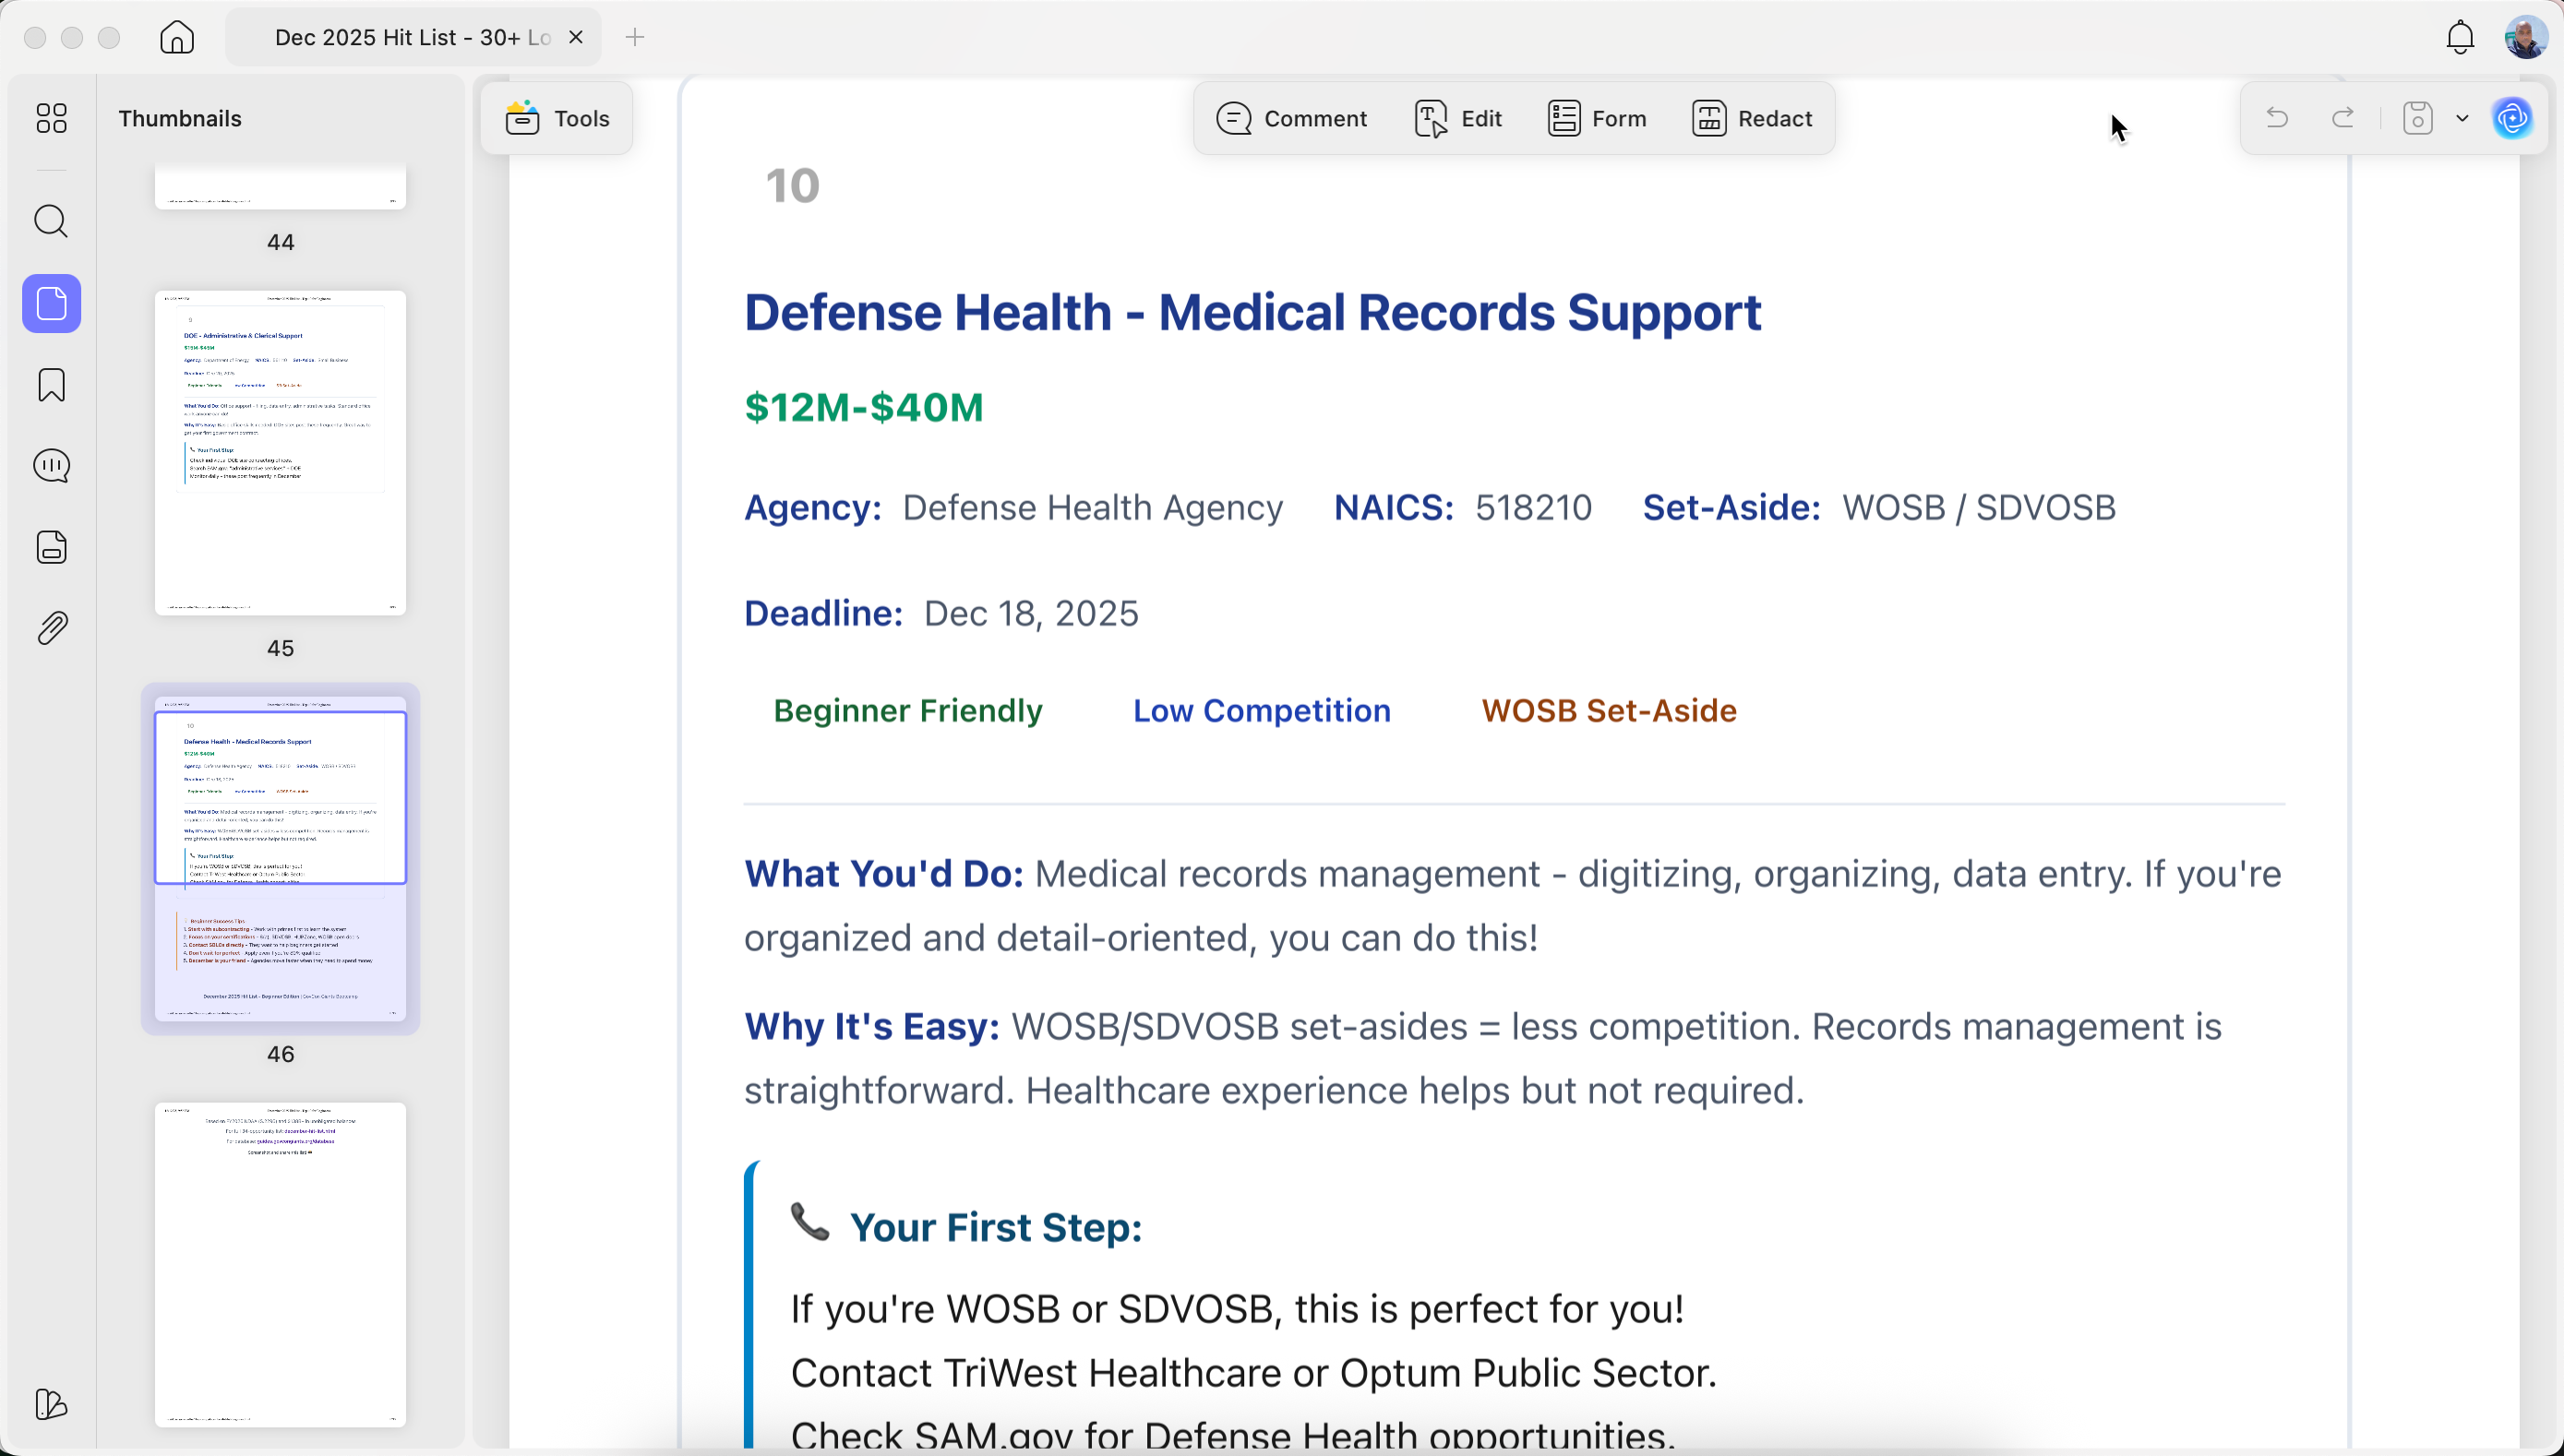Open a new tab with plus button
This screenshot has width=2564, height=1456.
pos(635,38)
